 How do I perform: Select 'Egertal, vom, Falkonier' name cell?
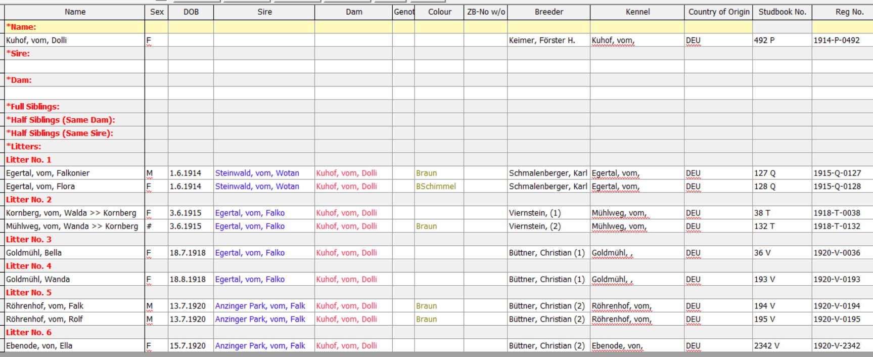(x=75, y=173)
